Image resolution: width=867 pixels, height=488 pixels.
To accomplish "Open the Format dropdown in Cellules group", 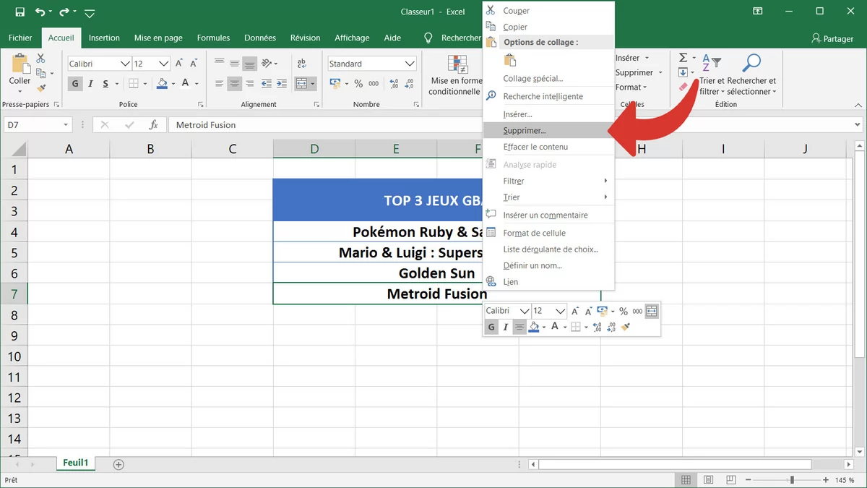I will 631,87.
